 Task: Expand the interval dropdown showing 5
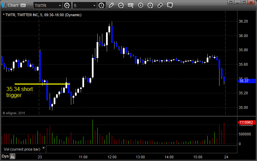click(94, 5)
